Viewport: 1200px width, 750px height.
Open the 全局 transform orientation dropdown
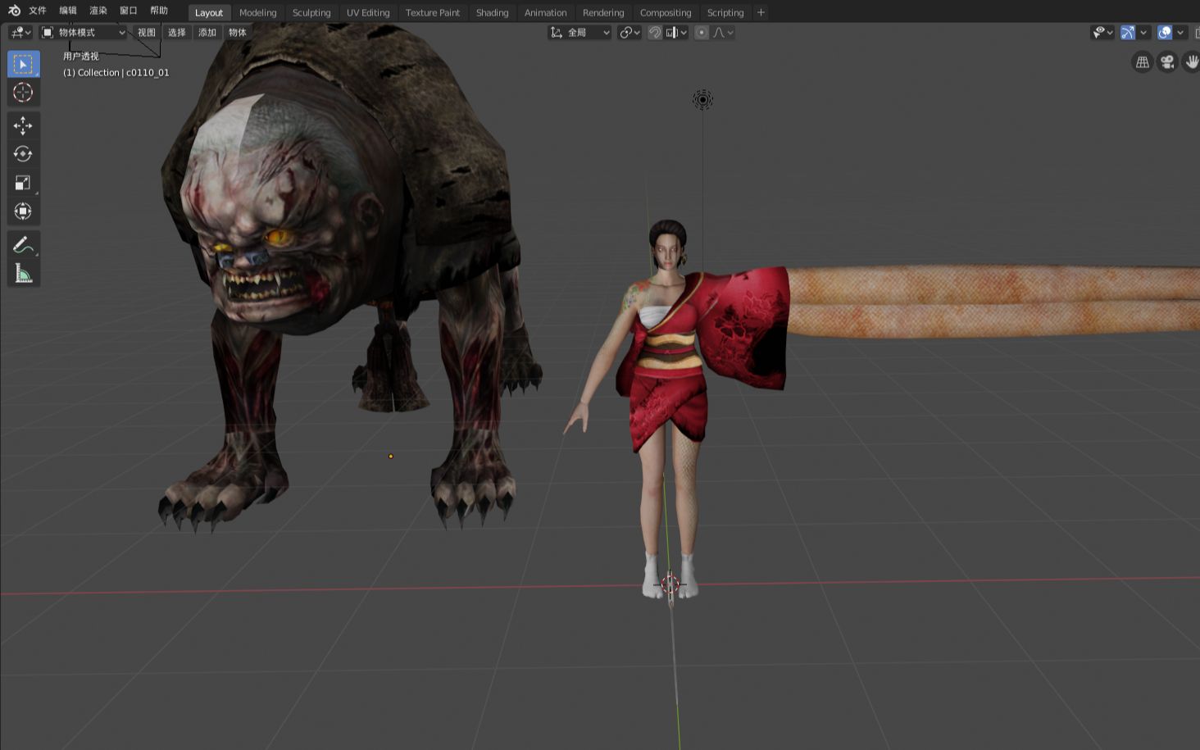coord(580,33)
